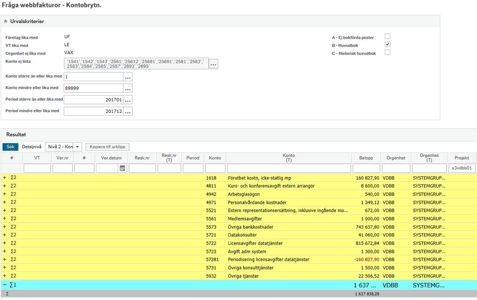The width and height of the screenshot is (477, 300).
Task: Click the VT column filter box
Action: pyautogui.click(x=37, y=168)
